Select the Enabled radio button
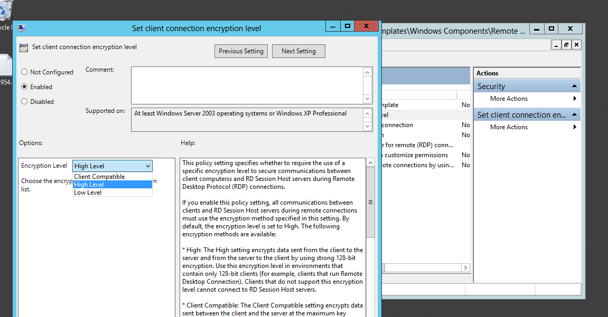The width and height of the screenshot is (608, 317). tap(24, 87)
